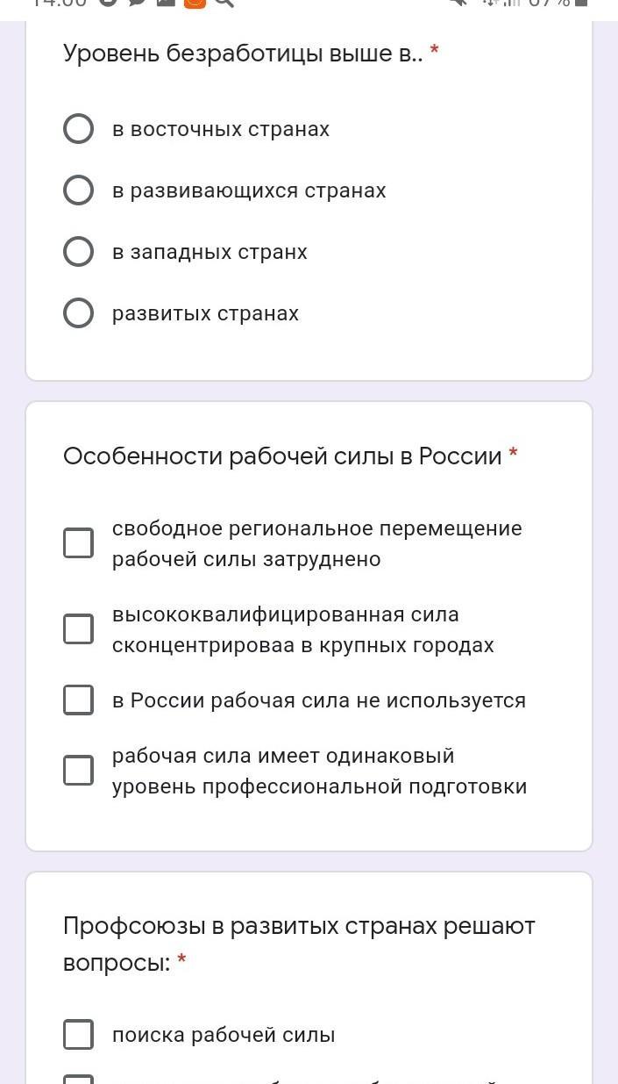
Task: Enable "в России рабочая сила не используется"
Action: [x=79, y=700]
